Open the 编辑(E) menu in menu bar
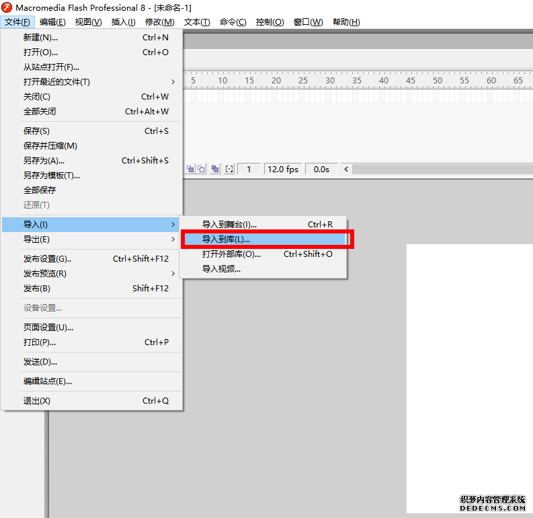Image resolution: width=533 pixels, height=518 pixels. 52,22
